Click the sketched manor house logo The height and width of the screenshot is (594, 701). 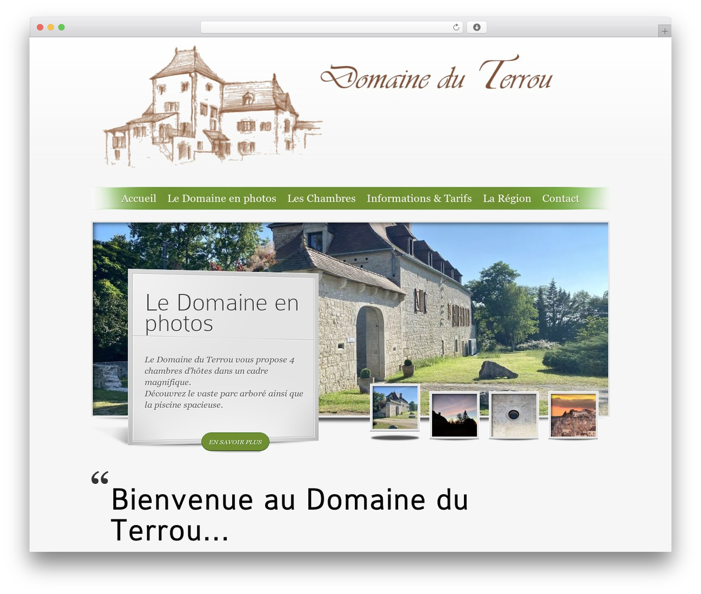tap(212, 107)
